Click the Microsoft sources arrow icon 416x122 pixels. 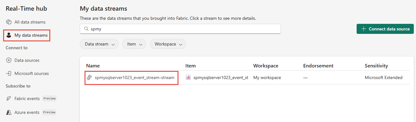pyautogui.click(x=9, y=73)
